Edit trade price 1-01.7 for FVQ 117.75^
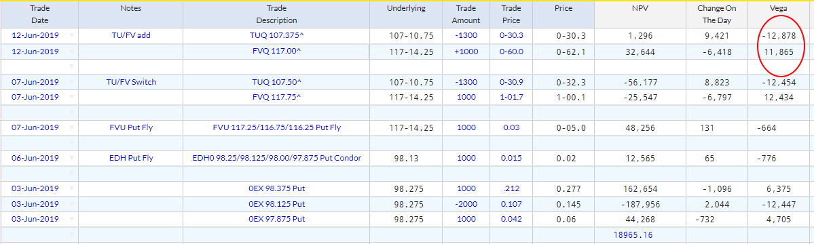The width and height of the screenshot is (814, 244). [x=511, y=97]
